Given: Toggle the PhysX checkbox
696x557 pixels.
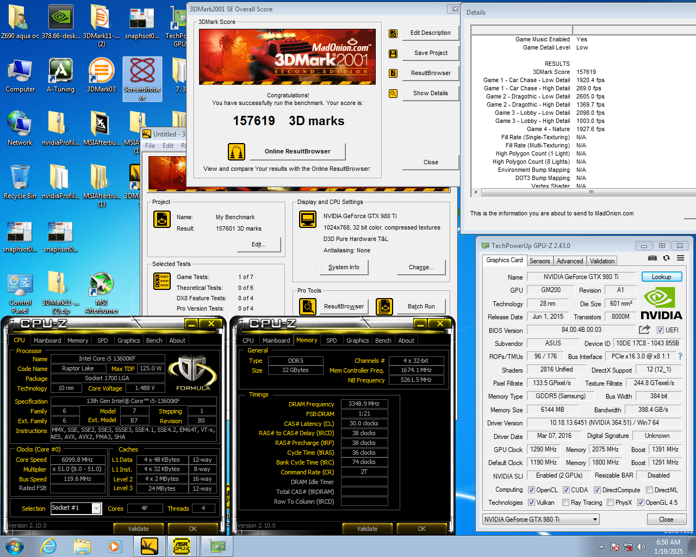Looking at the screenshot, I should (610, 503).
